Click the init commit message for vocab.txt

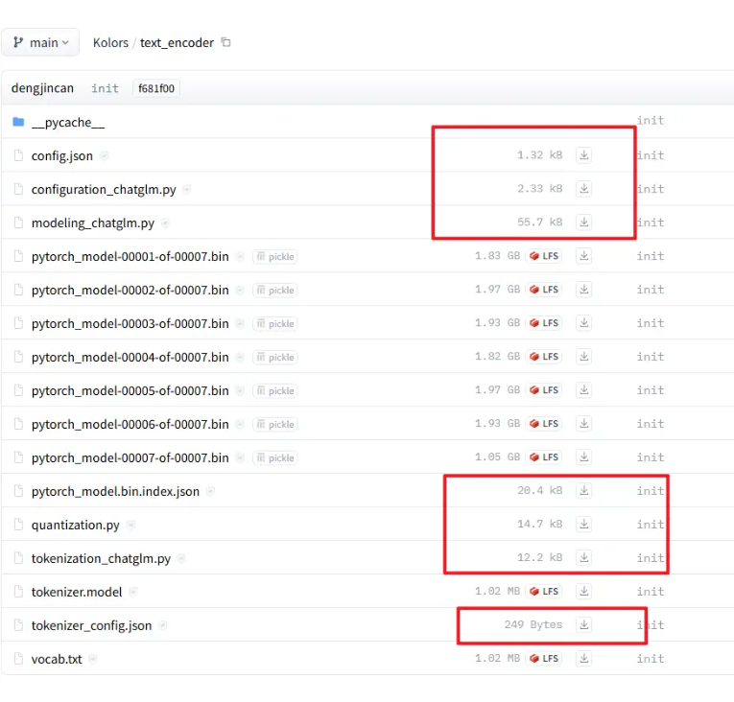click(650, 659)
